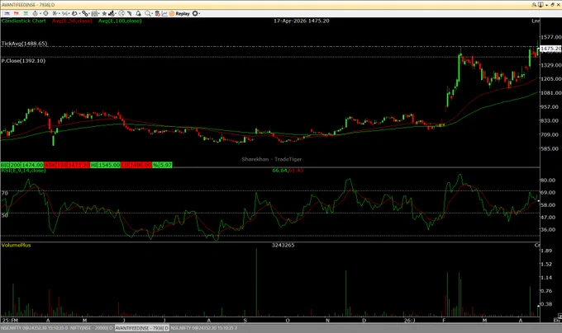Viewport: 562px width, 333px height.
Task: Click the TickAvg(1488.65) label
Action: [x=24, y=44]
